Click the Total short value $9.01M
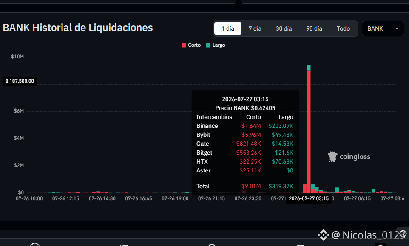409x246 pixels. pos(251,186)
